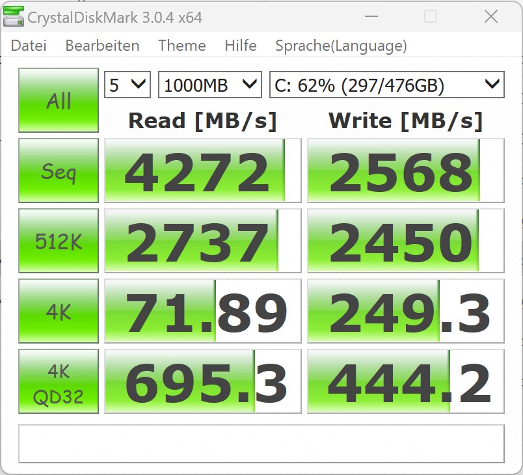
Task: Click the Write [MB/s] column header
Action: click(406, 121)
